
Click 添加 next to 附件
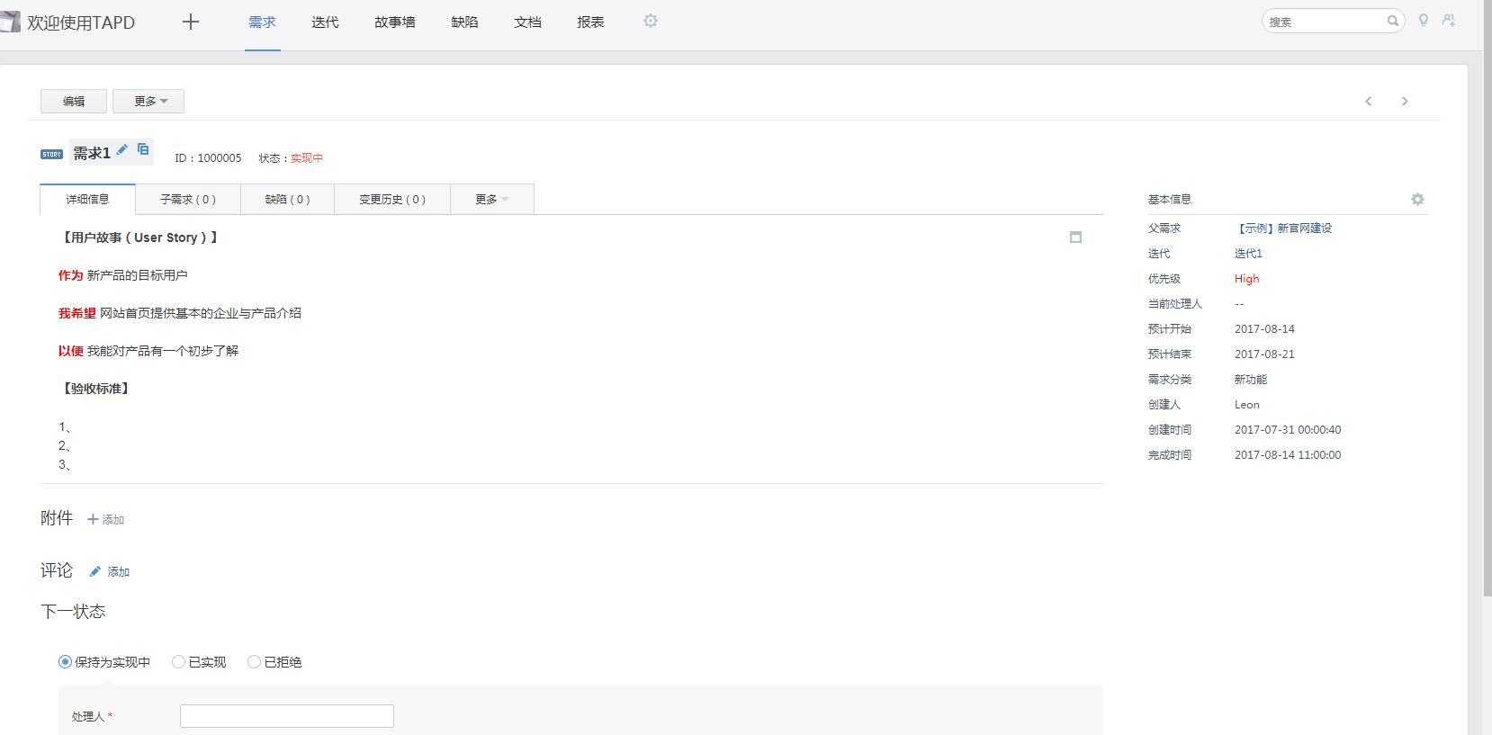[113, 520]
